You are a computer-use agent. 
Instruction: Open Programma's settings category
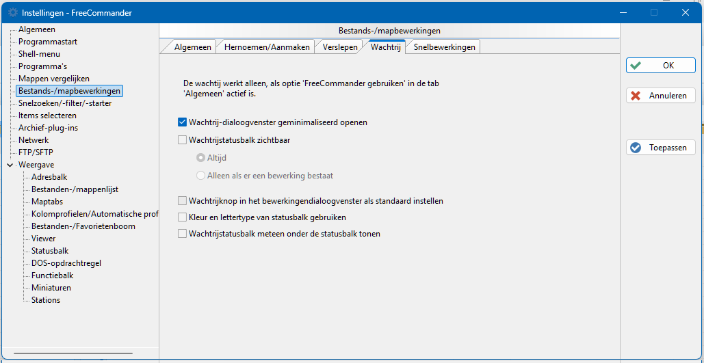coord(42,66)
